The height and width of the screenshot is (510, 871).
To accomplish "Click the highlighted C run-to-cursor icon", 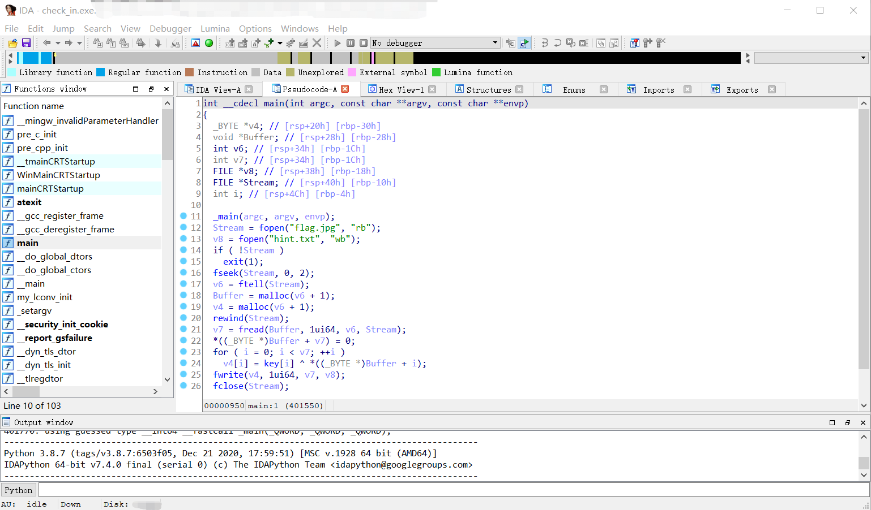I will (x=524, y=43).
